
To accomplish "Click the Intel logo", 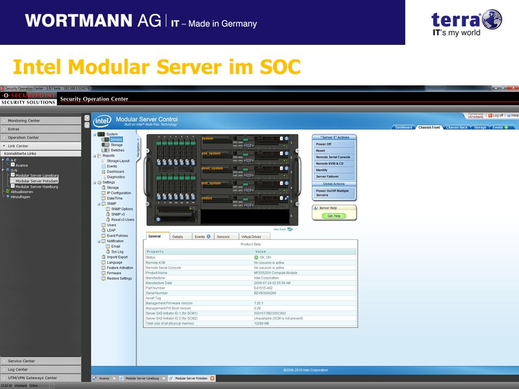I will click(102, 122).
